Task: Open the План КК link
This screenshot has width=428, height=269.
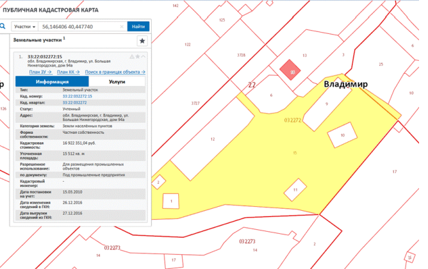Action: click(69, 72)
